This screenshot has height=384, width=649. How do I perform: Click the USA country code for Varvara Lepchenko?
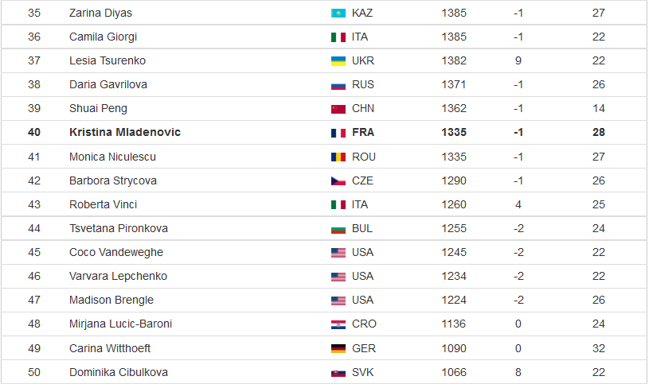(362, 276)
